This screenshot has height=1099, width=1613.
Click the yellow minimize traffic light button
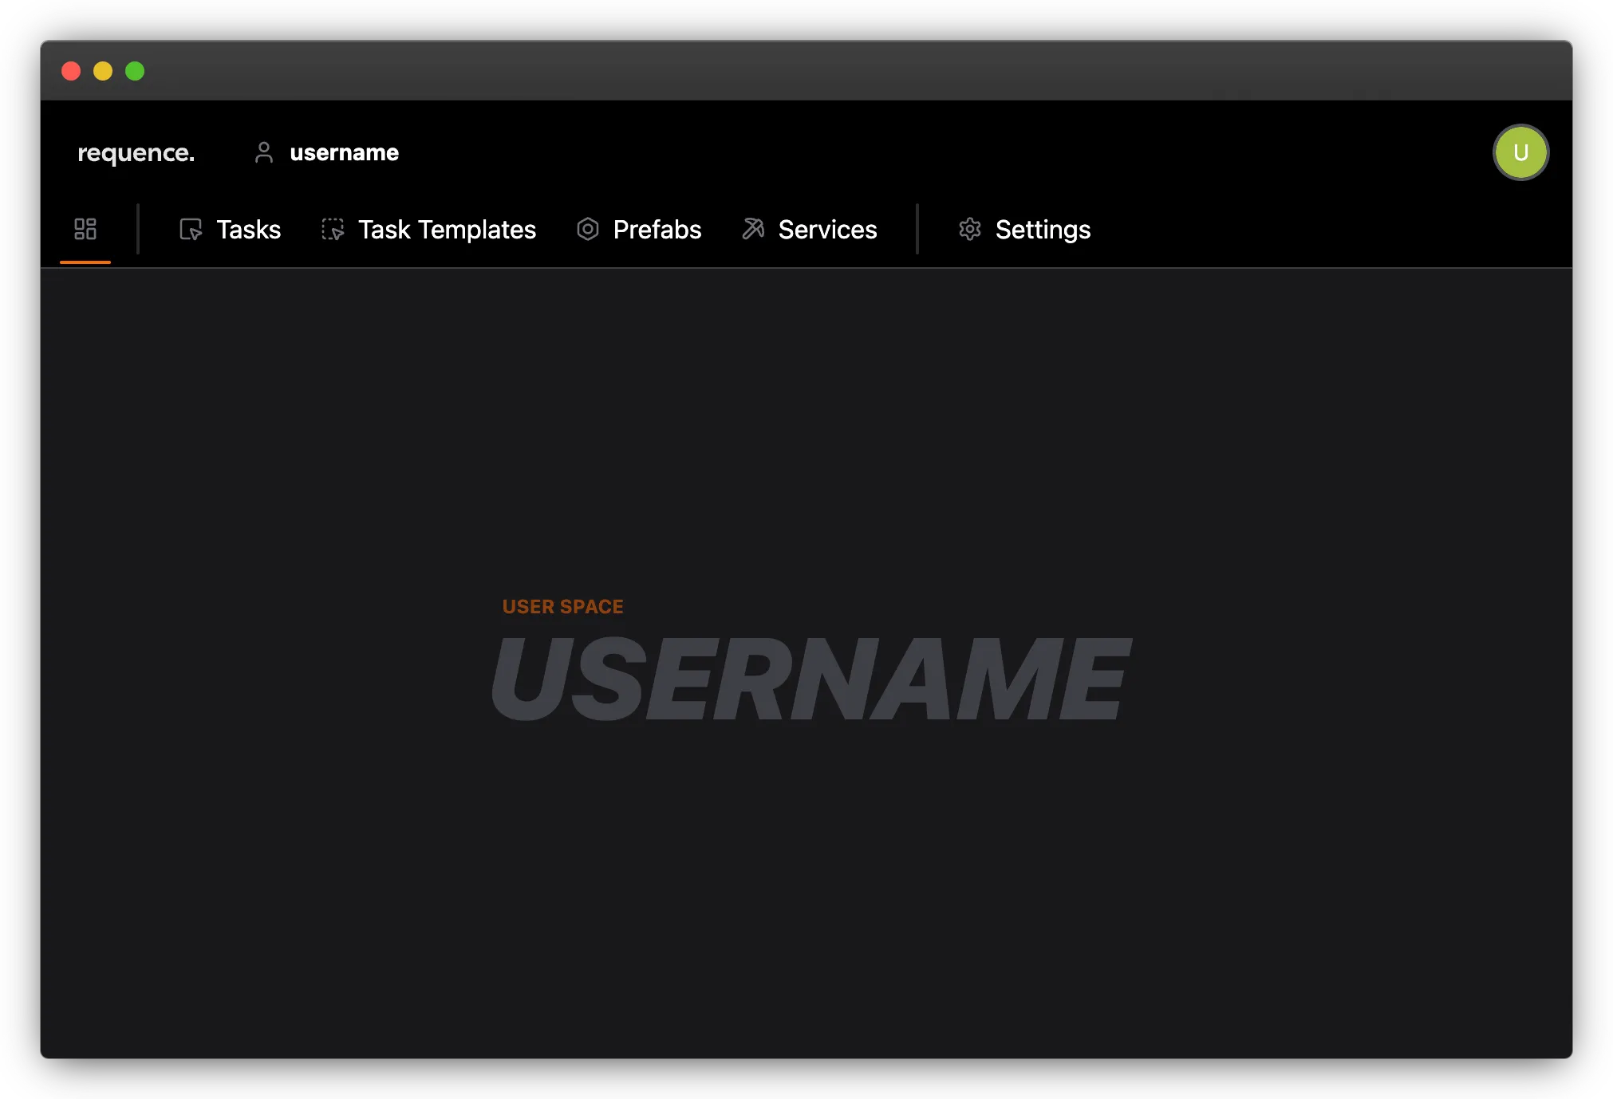103,71
